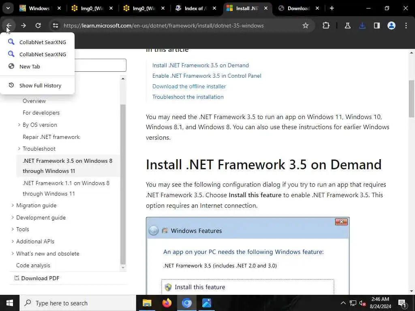
Task: Click Type here to search box
Action: pyautogui.click(x=77, y=303)
